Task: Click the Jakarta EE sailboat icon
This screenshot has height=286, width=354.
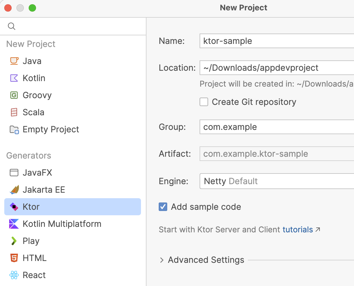Action: (14, 190)
